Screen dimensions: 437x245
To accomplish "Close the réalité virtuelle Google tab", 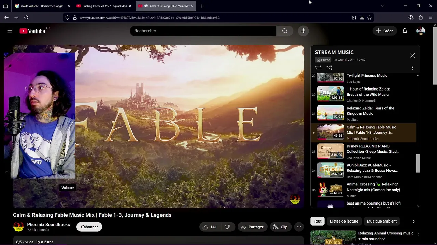I will (69, 6).
